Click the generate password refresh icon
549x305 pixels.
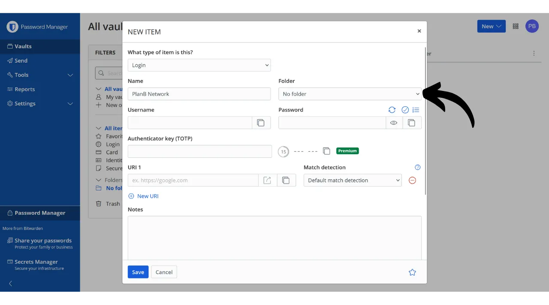point(392,110)
